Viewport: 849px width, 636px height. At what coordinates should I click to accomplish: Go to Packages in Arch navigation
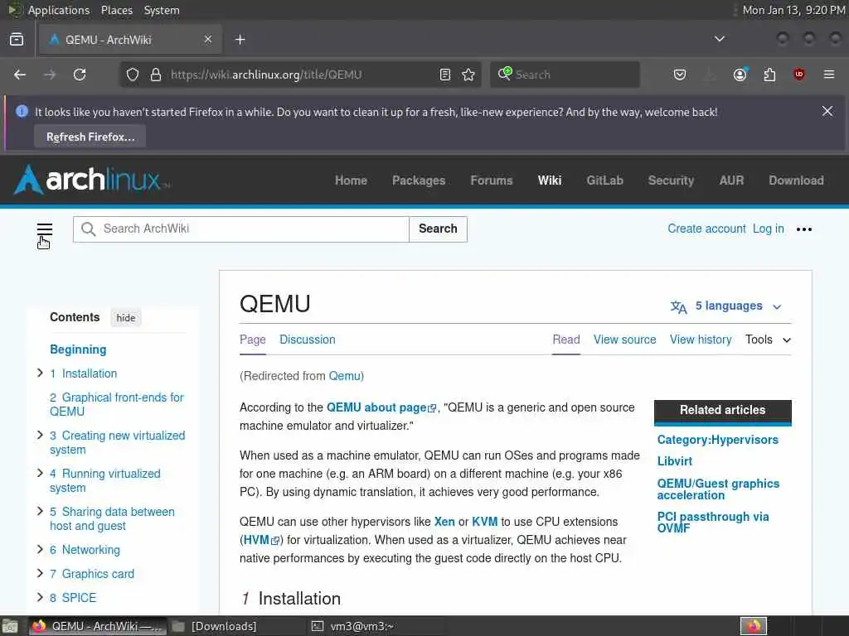(x=419, y=181)
